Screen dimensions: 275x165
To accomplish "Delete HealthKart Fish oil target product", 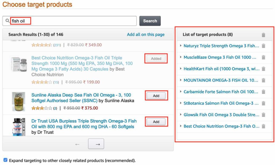I will pos(263,69).
